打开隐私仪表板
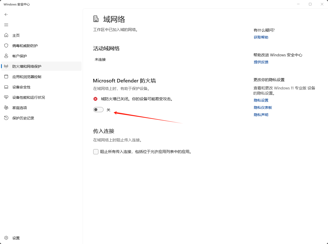The height and width of the screenshot is (244, 328). coord(263,107)
